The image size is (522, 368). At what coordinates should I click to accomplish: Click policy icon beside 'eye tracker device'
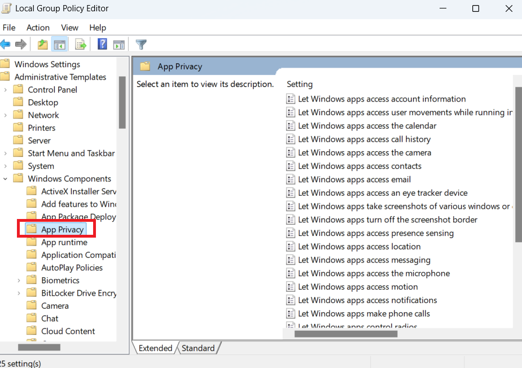[291, 193]
